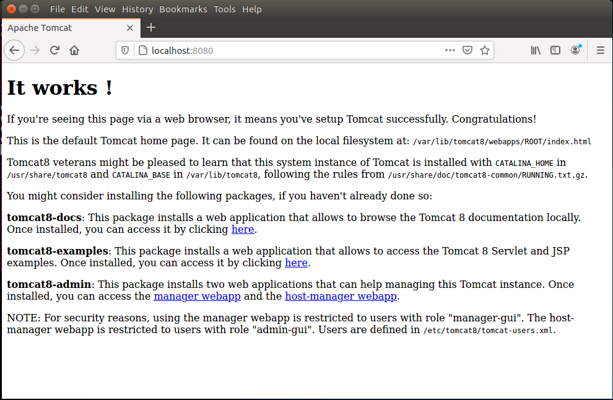Open the Firefox home page
613x400 pixels.
click(x=74, y=50)
